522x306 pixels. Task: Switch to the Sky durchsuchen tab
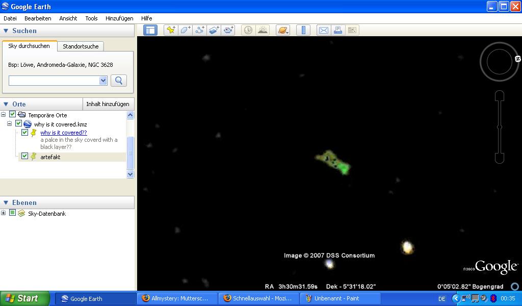pos(29,46)
